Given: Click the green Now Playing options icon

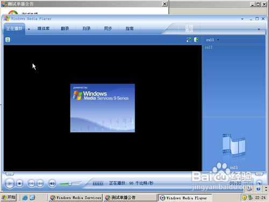Looking at the screenshot, I should click(x=8, y=39).
